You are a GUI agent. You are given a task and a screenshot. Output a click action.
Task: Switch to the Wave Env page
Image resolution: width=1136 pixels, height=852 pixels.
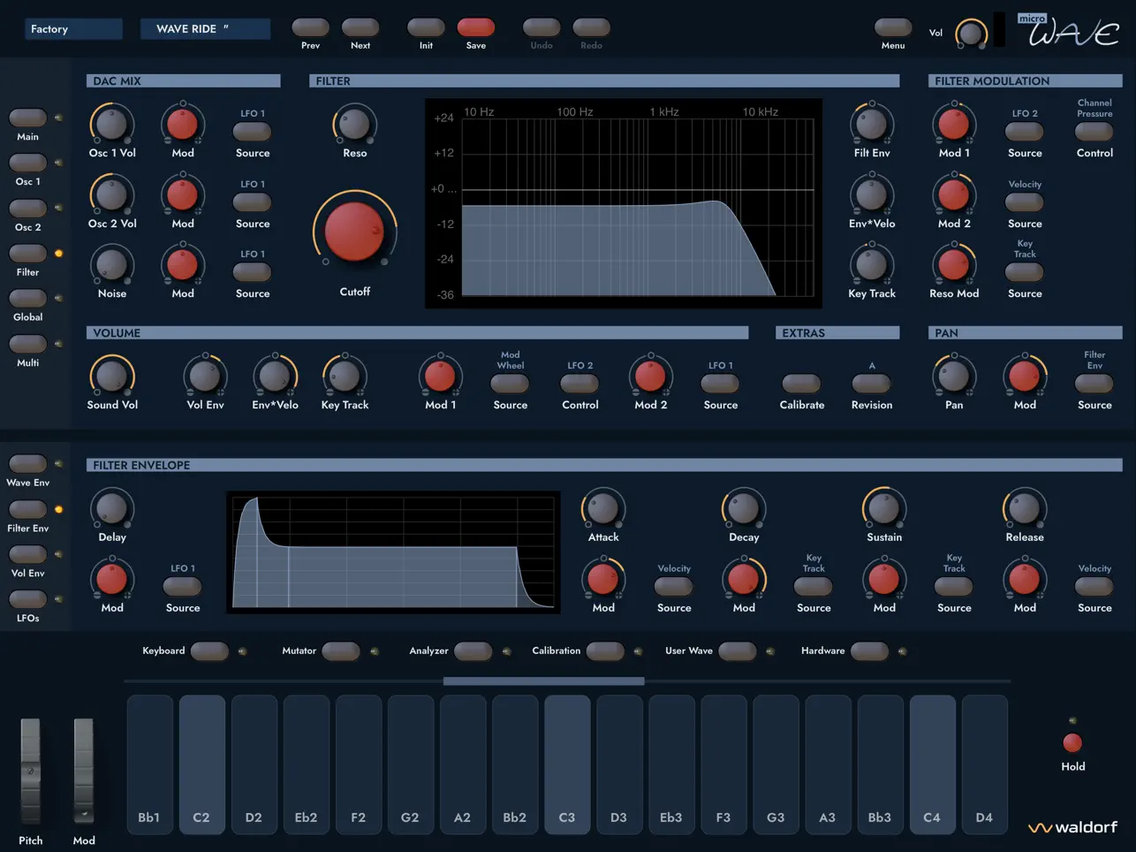[x=27, y=464]
